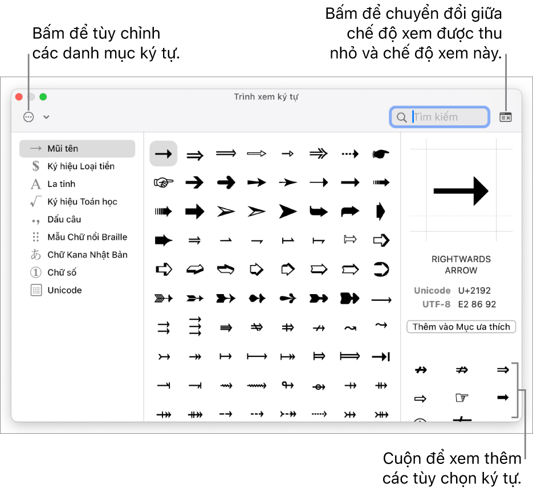
Task: Choose the bold black arrow font variation
Action: click(x=503, y=397)
